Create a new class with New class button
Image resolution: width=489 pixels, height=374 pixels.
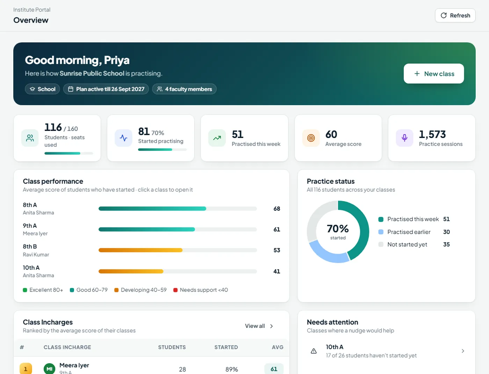pyautogui.click(x=434, y=74)
